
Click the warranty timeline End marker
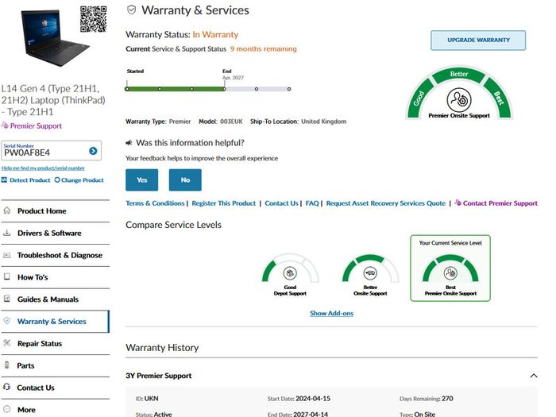pyautogui.click(x=224, y=89)
